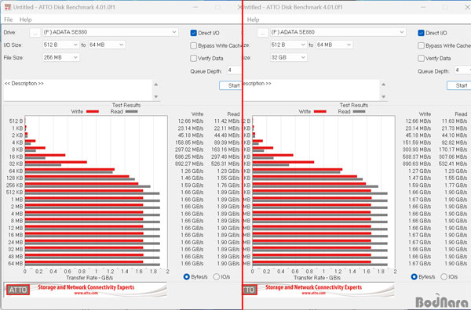
Task: Click ATTO Storage banner in left window
Action: (x=86, y=290)
